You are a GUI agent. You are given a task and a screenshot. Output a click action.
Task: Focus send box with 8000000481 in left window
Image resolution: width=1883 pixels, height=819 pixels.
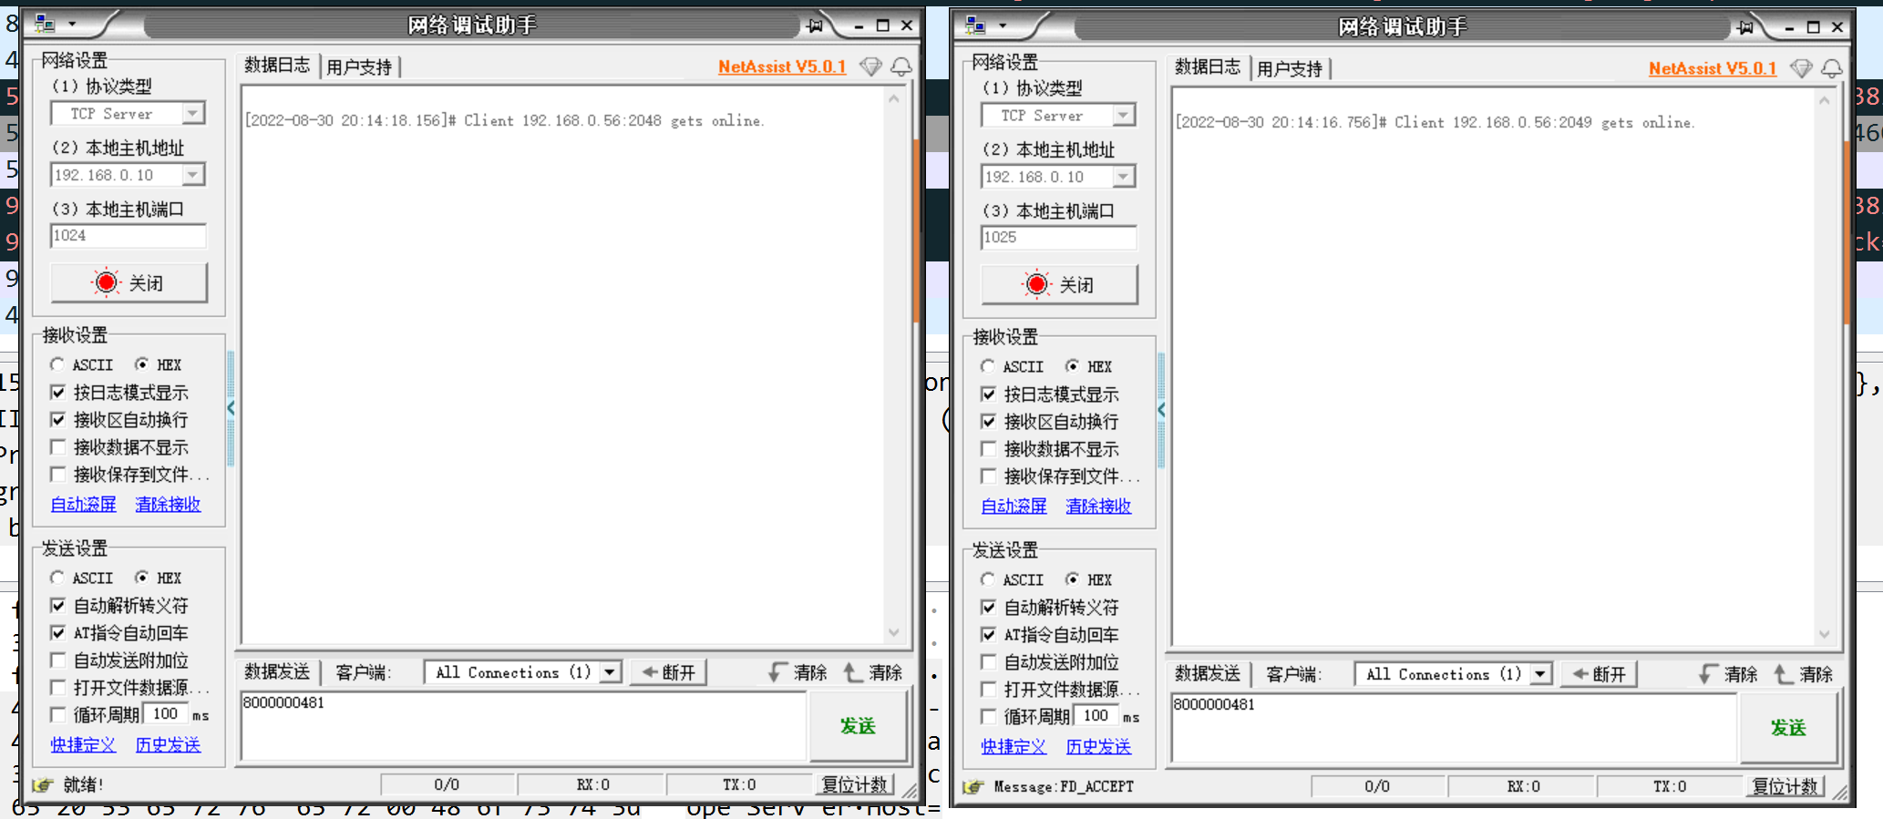click(x=523, y=725)
